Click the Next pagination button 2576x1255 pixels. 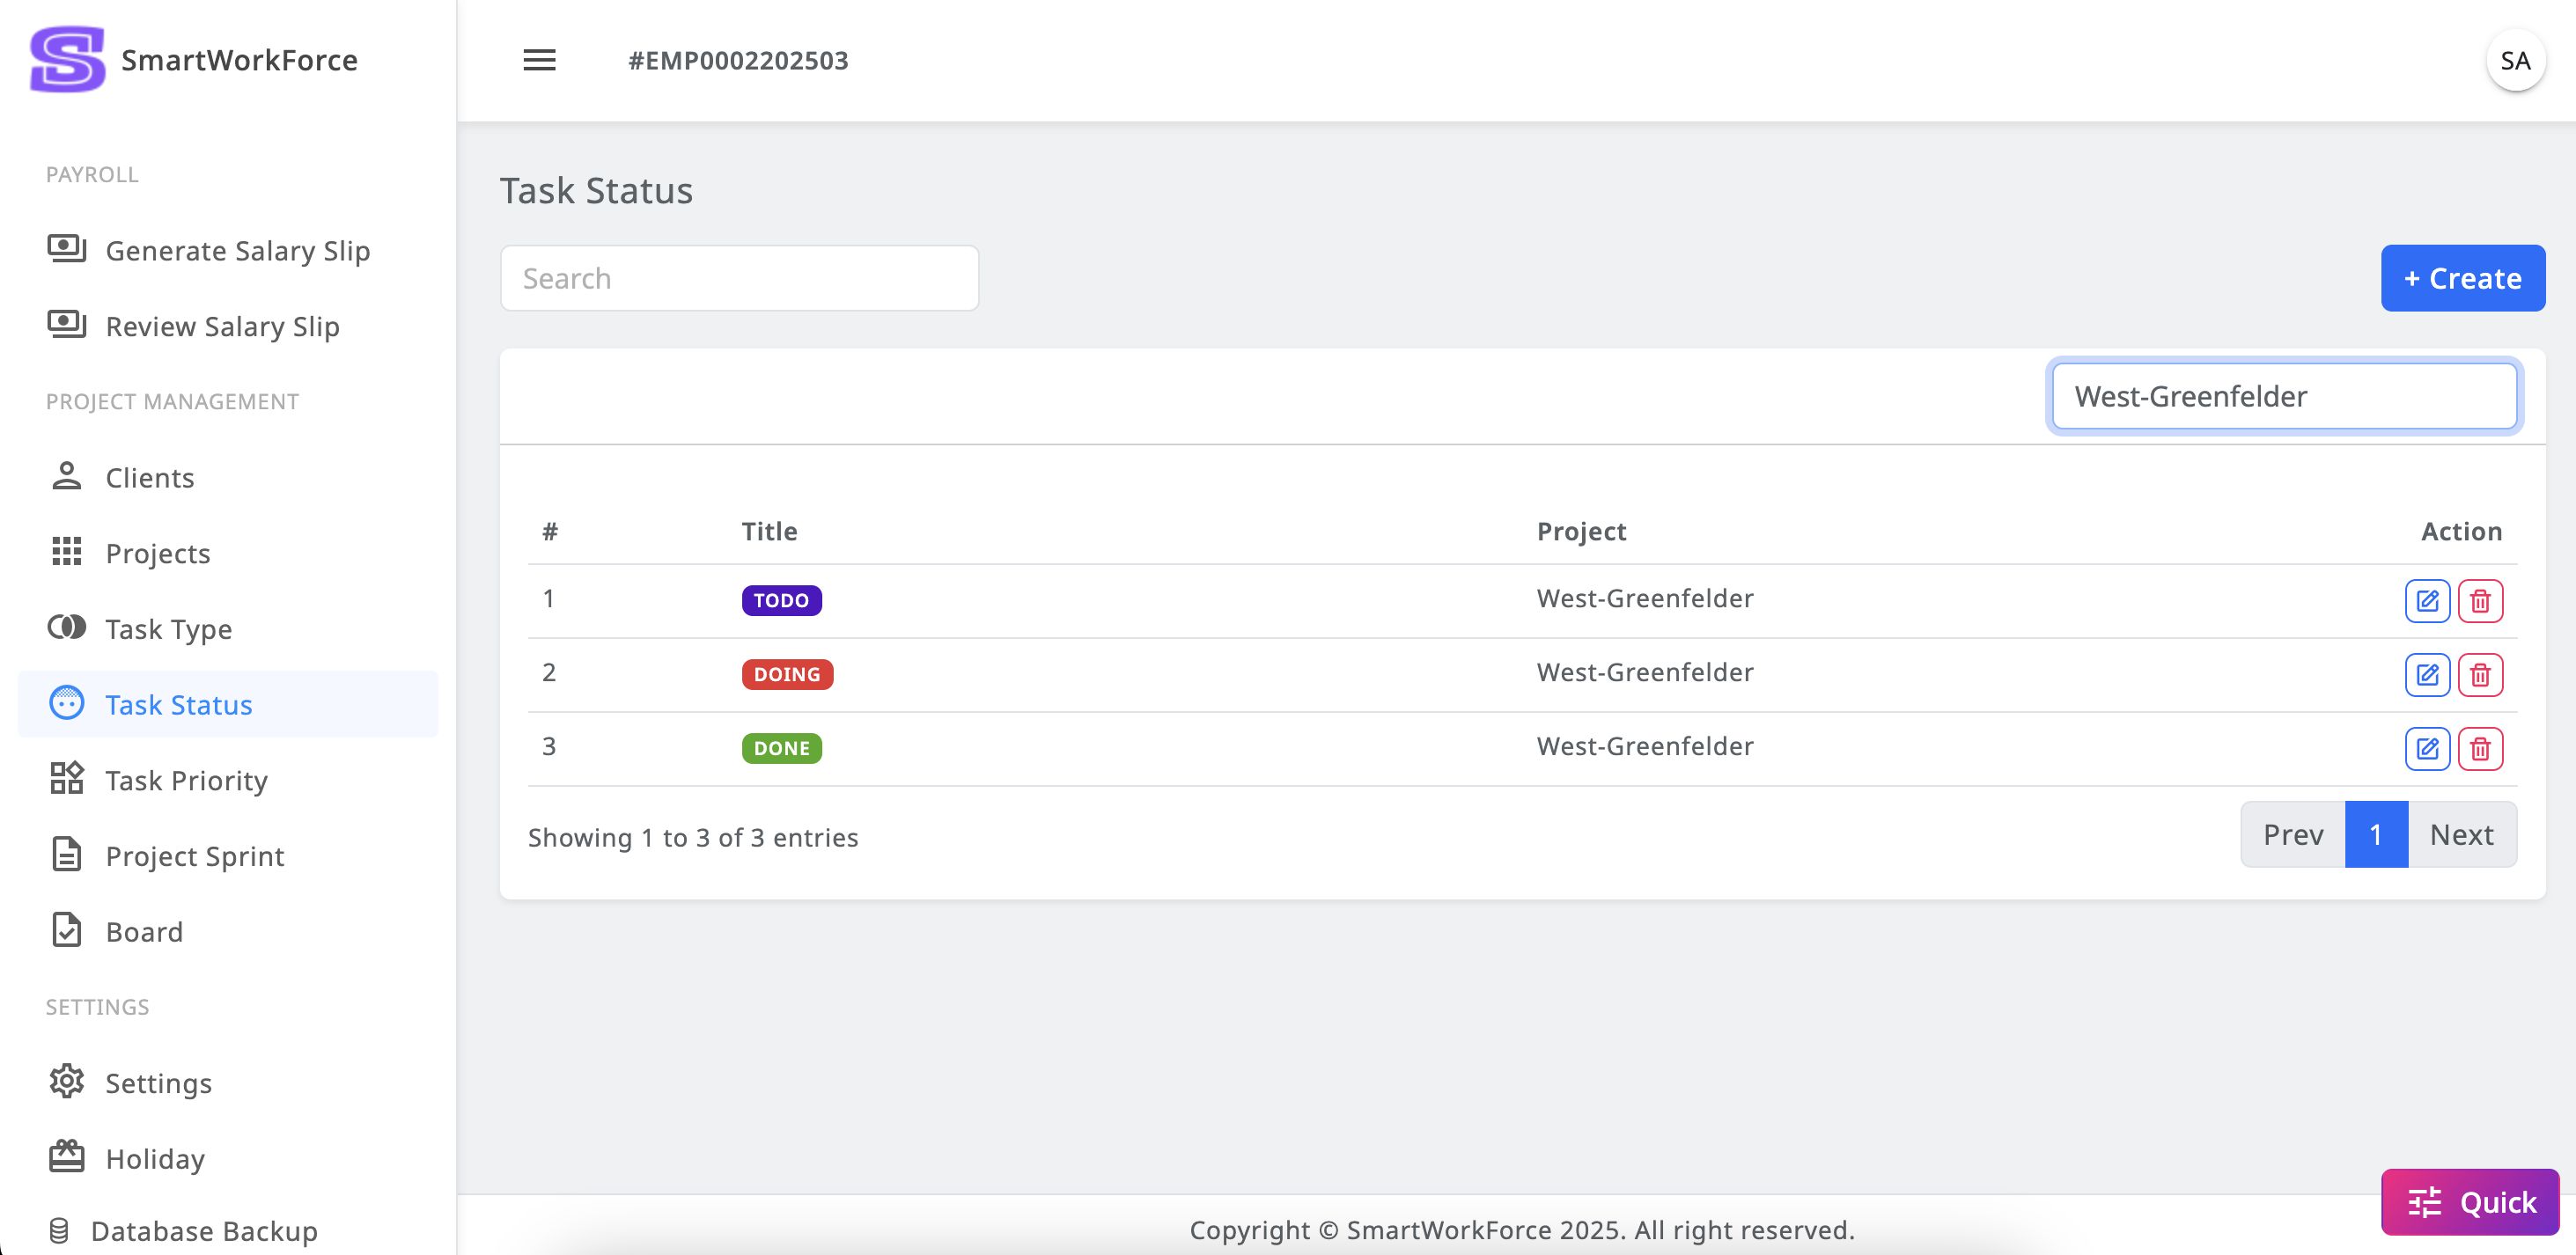pos(2461,834)
